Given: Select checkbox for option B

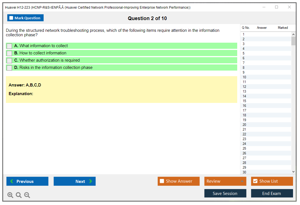Looking at the screenshot, I should (x=9, y=53).
